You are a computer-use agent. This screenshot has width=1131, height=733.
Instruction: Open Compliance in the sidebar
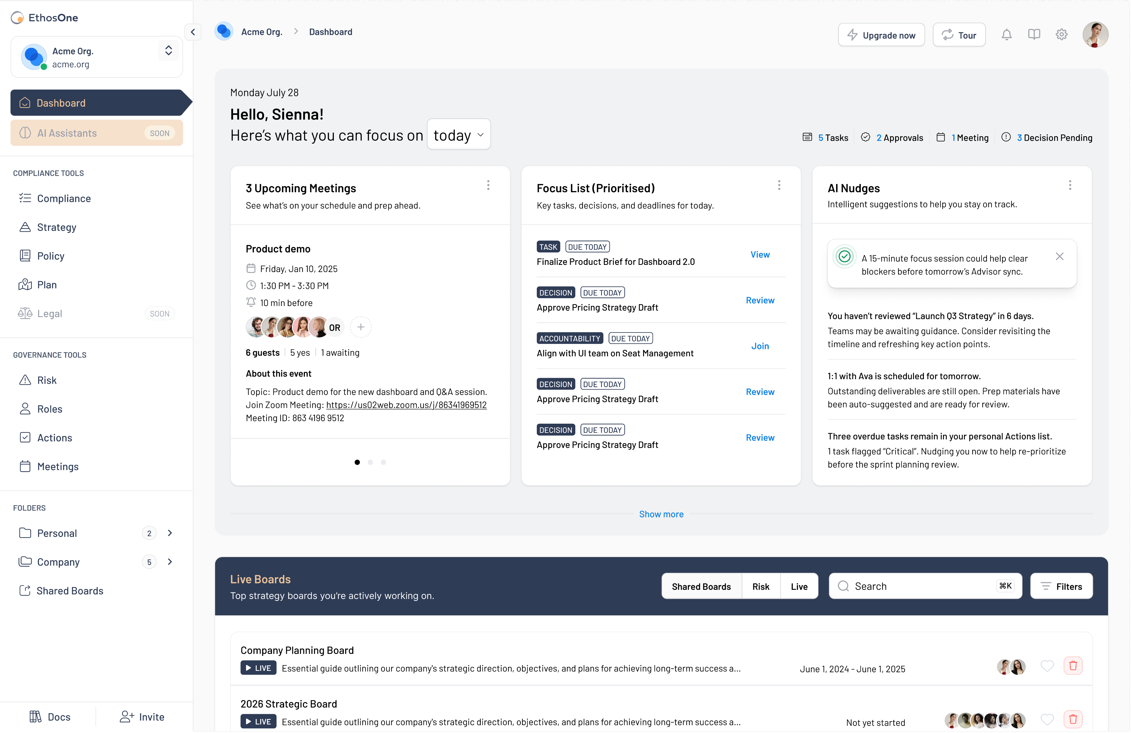64,198
